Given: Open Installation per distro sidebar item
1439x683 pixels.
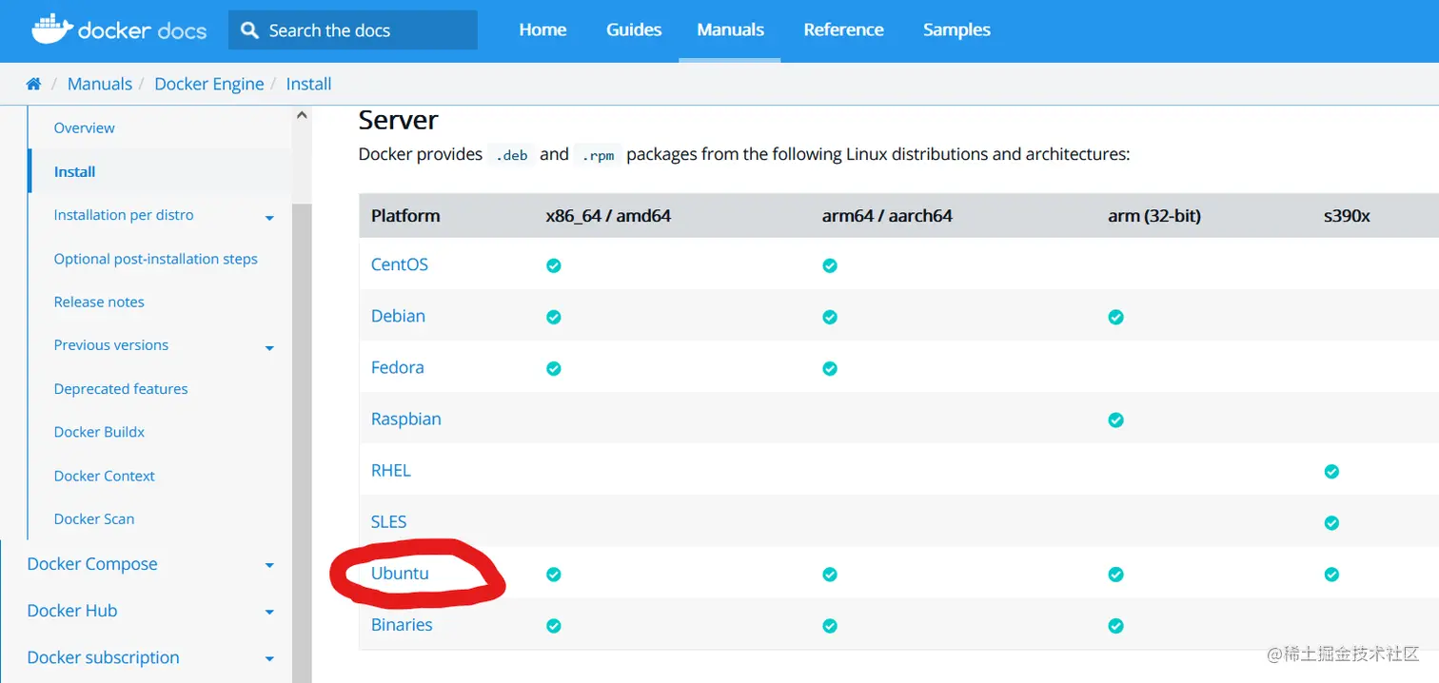Looking at the screenshot, I should pyautogui.click(x=124, y=215).
